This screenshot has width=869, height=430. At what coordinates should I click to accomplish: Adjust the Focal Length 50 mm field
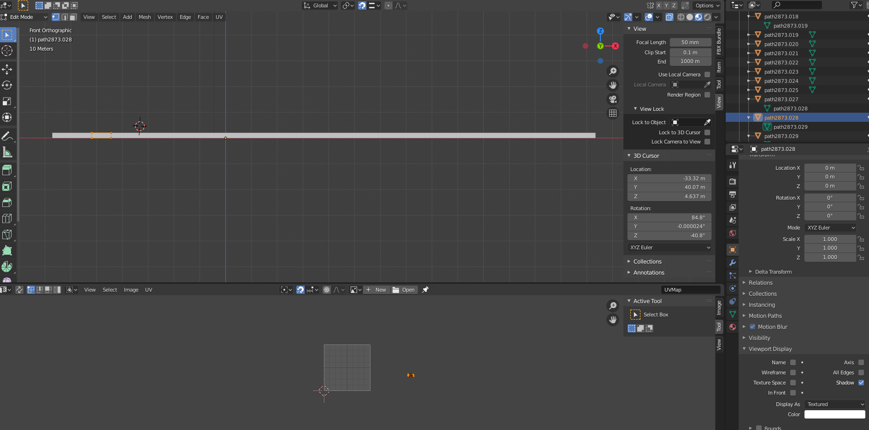click(690, 42)
